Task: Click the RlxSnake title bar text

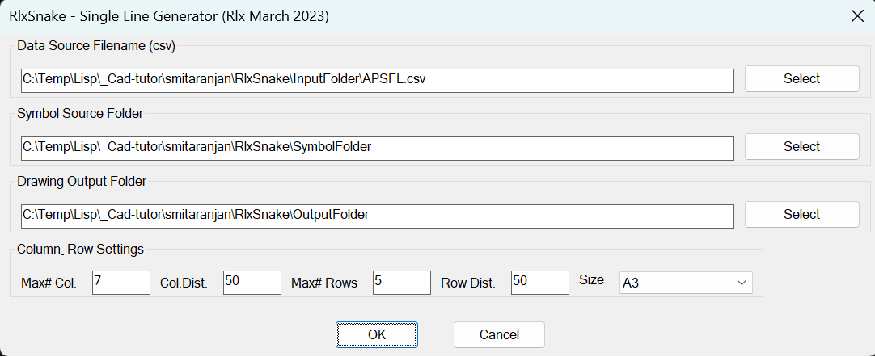Action: 168,16
